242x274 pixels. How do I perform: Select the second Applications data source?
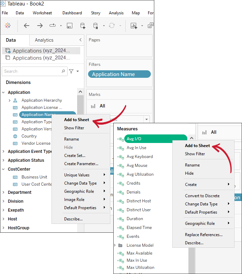(x=41, y=58)
